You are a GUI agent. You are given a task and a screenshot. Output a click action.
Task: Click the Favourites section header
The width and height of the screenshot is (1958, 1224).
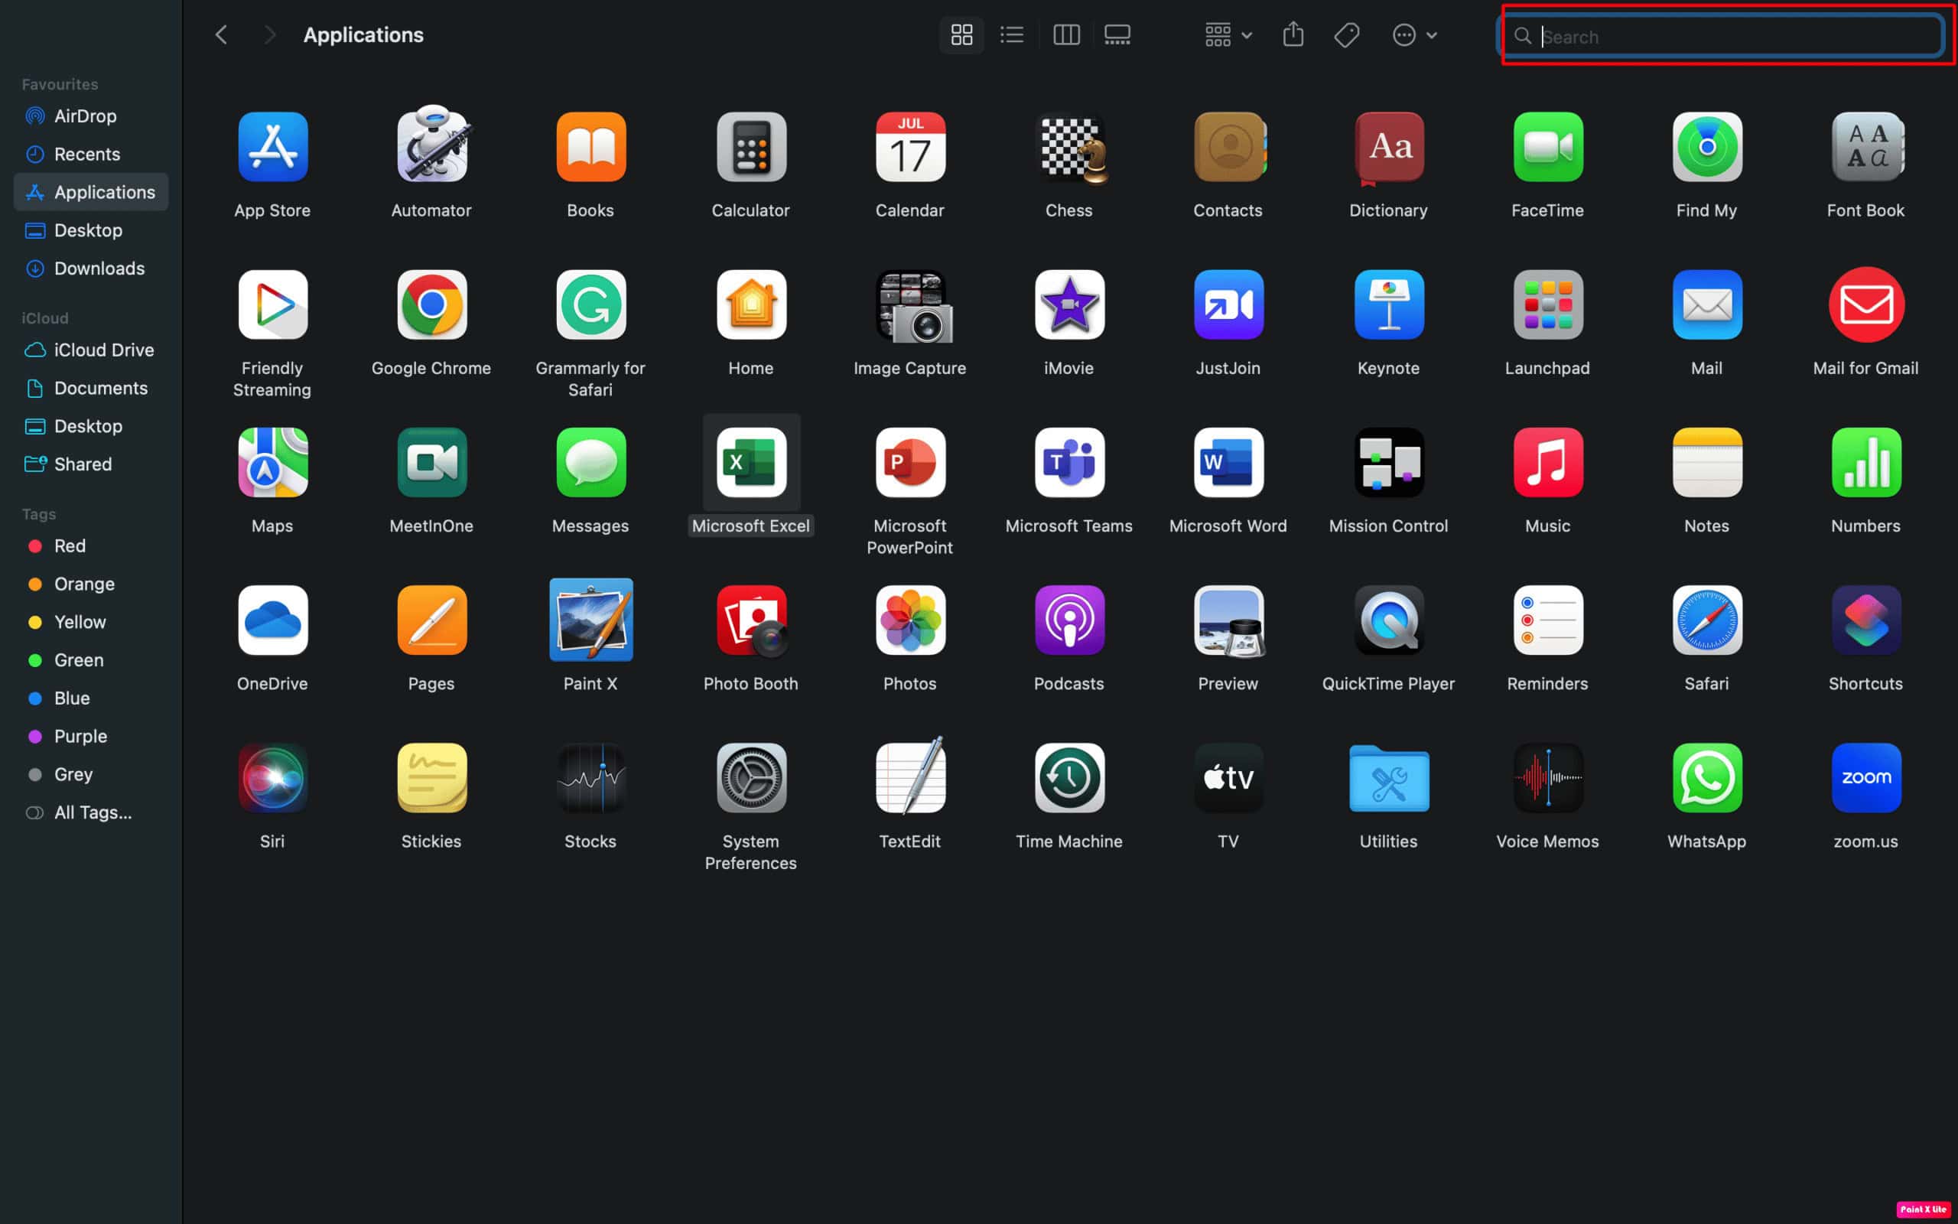point(60,84)
